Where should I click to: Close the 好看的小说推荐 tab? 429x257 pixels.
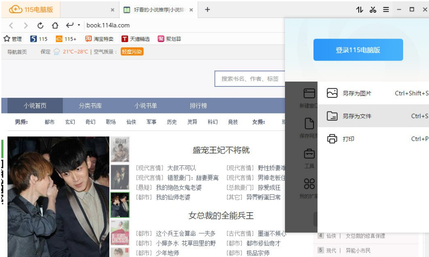(x=191, y=10)
